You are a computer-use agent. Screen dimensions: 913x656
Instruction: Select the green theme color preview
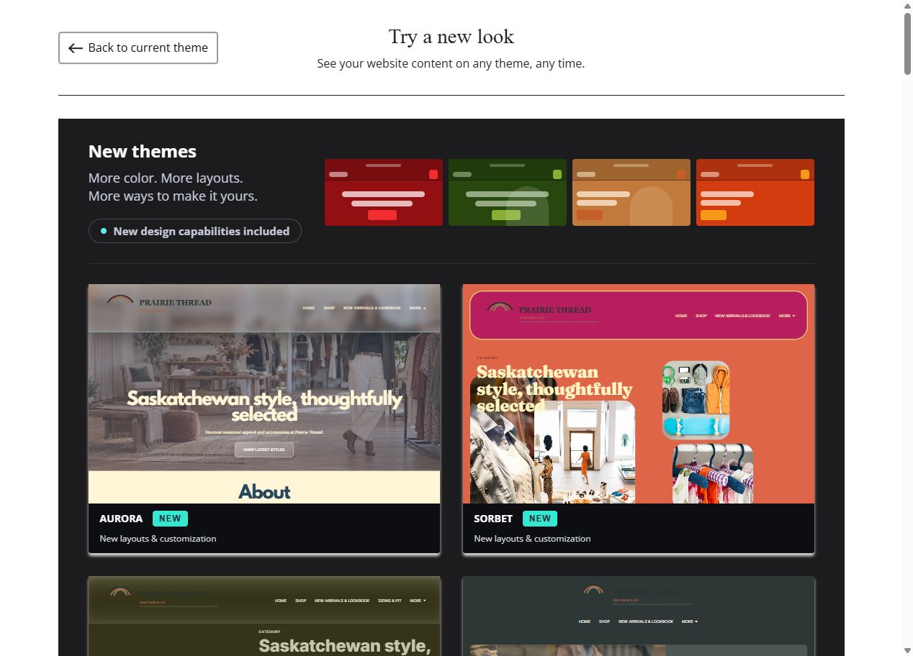pos(508,192)
